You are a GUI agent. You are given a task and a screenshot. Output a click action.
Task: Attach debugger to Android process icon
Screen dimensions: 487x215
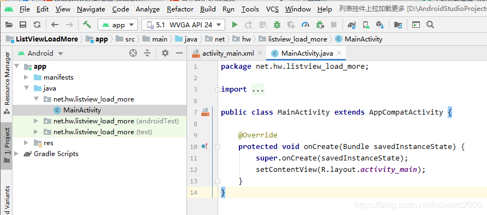click(x=320, y=25)
